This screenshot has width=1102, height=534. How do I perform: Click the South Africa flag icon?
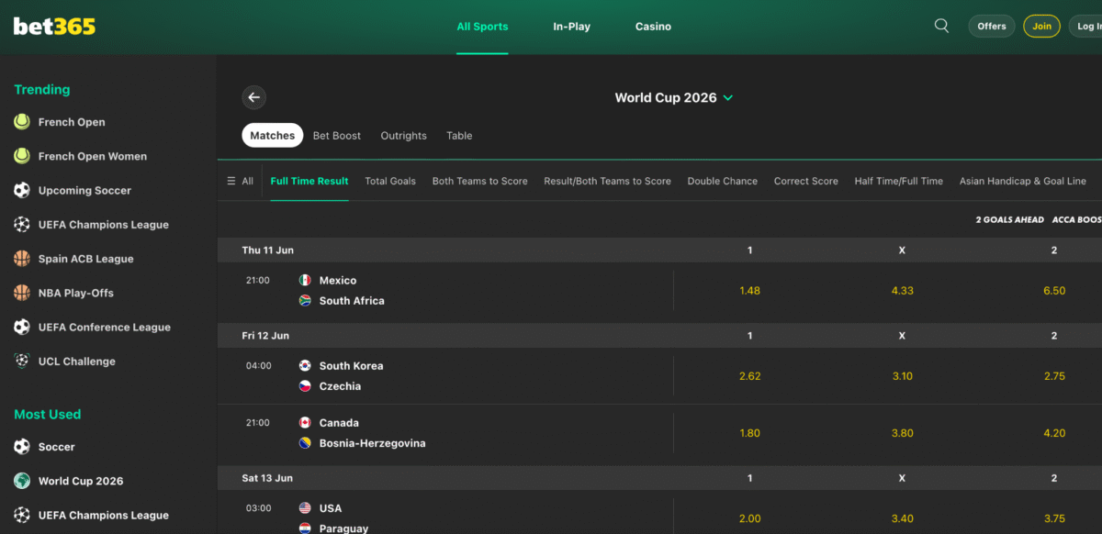pos(305,300)
